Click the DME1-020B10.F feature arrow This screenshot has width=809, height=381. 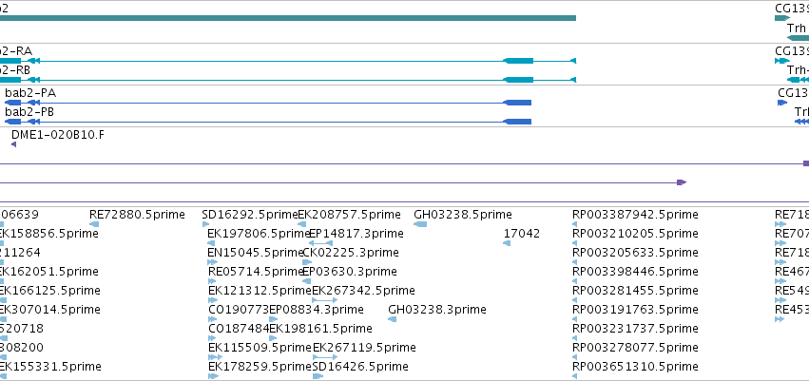(13, 144)
